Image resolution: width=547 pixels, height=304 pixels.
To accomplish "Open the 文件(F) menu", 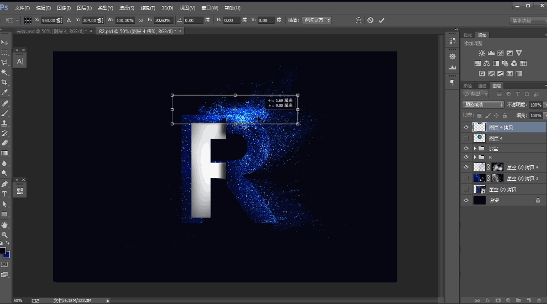I will click(x=22, y=8).
